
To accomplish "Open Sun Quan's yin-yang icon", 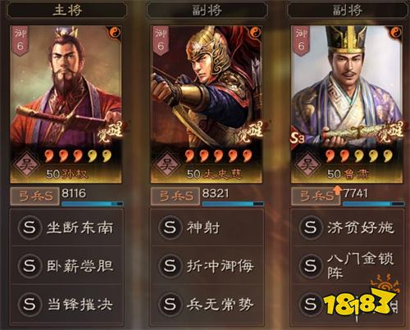I will (115, 33).
